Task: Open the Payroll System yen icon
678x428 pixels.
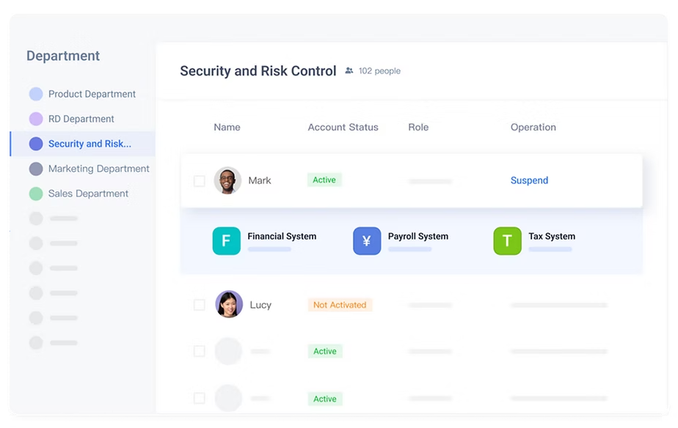Action: [367, 240]
